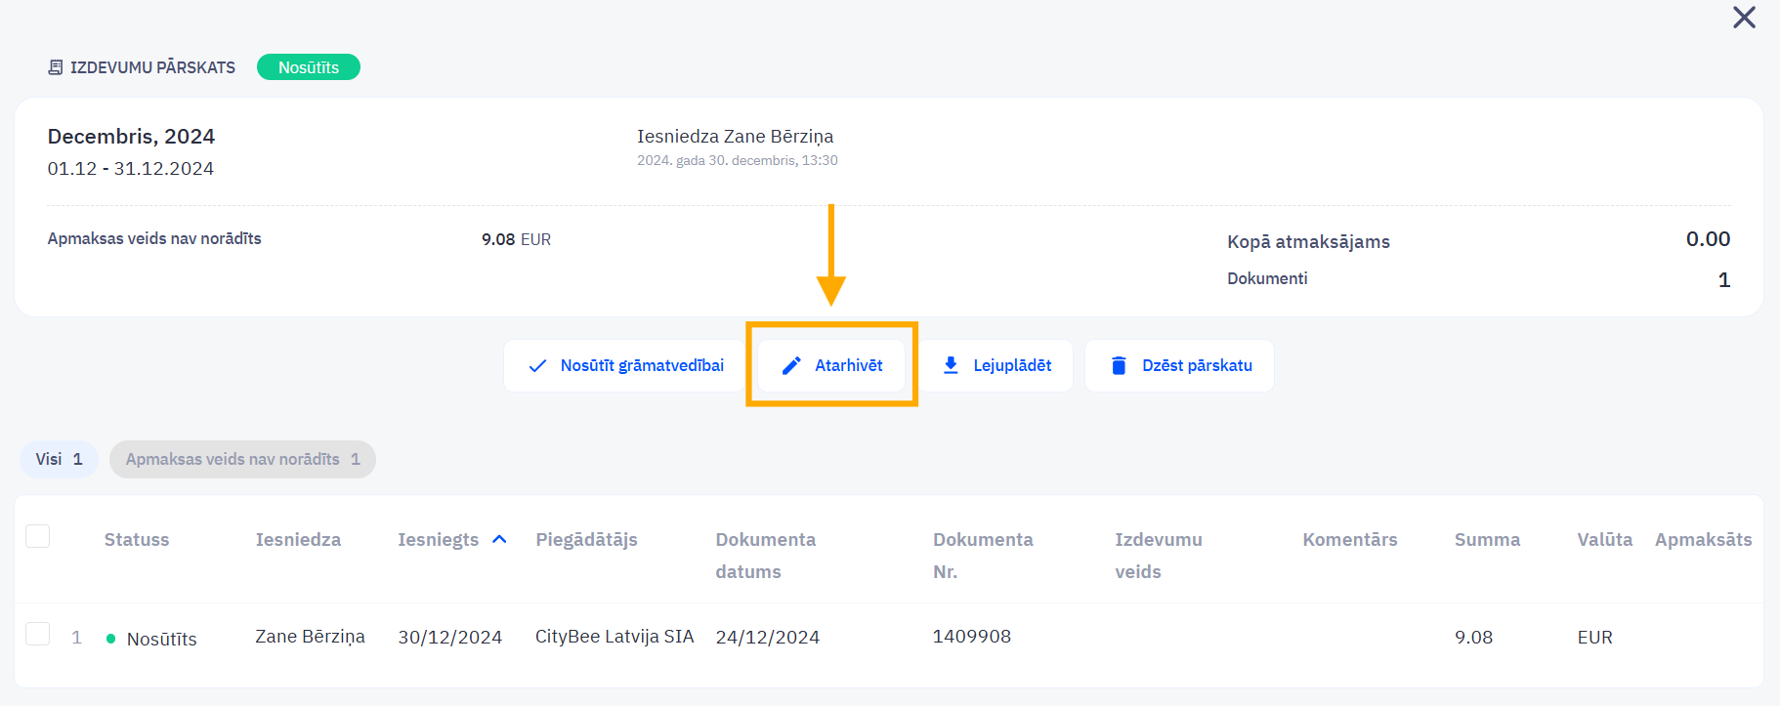The image size is (1780, 706).
Task: Click the Atarhivēt button
Action: (x=831, y=365)
